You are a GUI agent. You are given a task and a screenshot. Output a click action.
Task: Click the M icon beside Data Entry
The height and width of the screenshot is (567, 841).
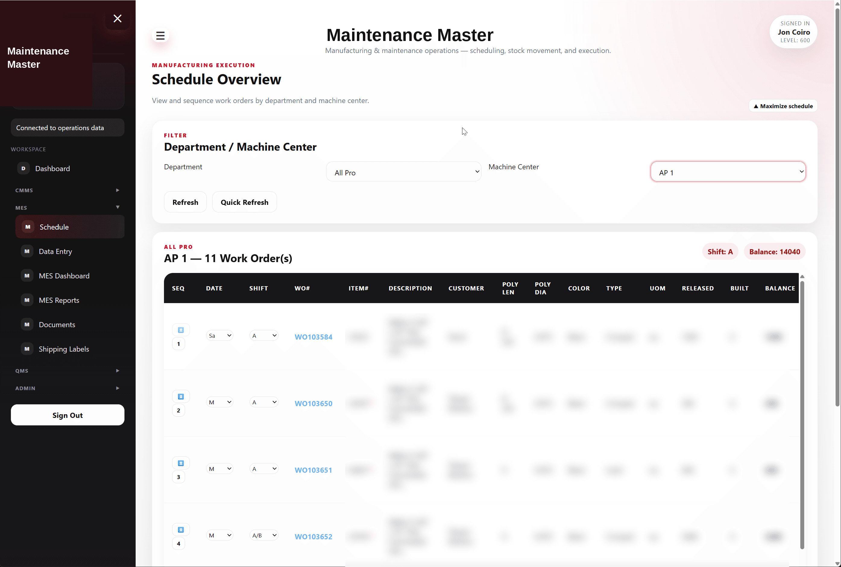click(27, 251)
